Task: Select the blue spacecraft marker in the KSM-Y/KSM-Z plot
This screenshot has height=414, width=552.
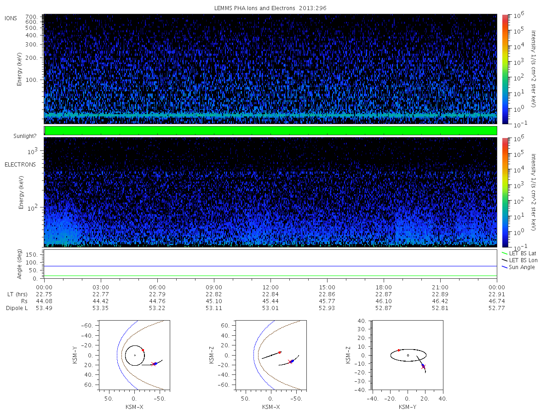Action: [423, 365]
